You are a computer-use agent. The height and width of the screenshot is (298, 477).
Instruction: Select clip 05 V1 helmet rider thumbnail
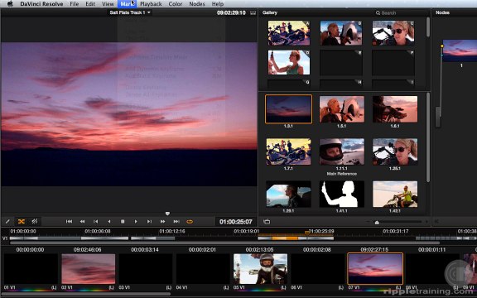(x=260, y=269)
